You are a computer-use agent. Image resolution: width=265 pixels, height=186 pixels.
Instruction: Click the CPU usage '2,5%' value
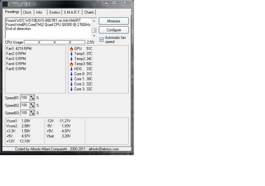pyautogui.click(x=90, y=42)
